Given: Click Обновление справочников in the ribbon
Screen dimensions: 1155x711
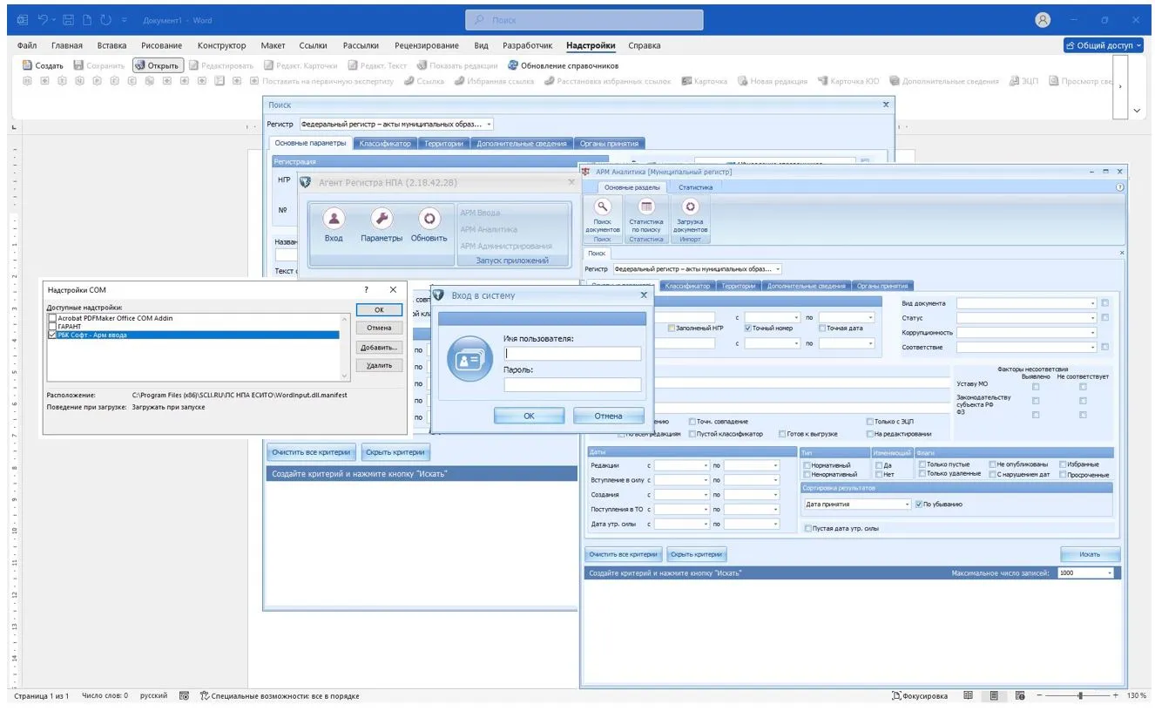Looking at the screenshot, I should pyautogui.click(x=563, y=65).
